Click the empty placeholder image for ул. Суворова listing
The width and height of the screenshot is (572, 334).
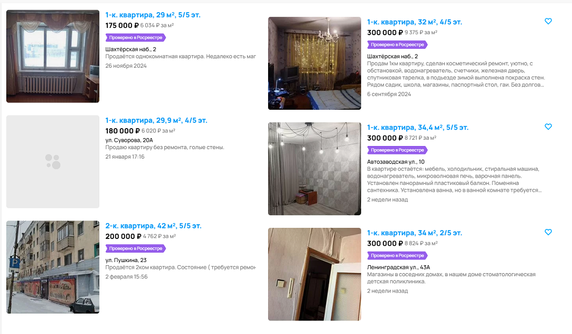tap(53, 162)
